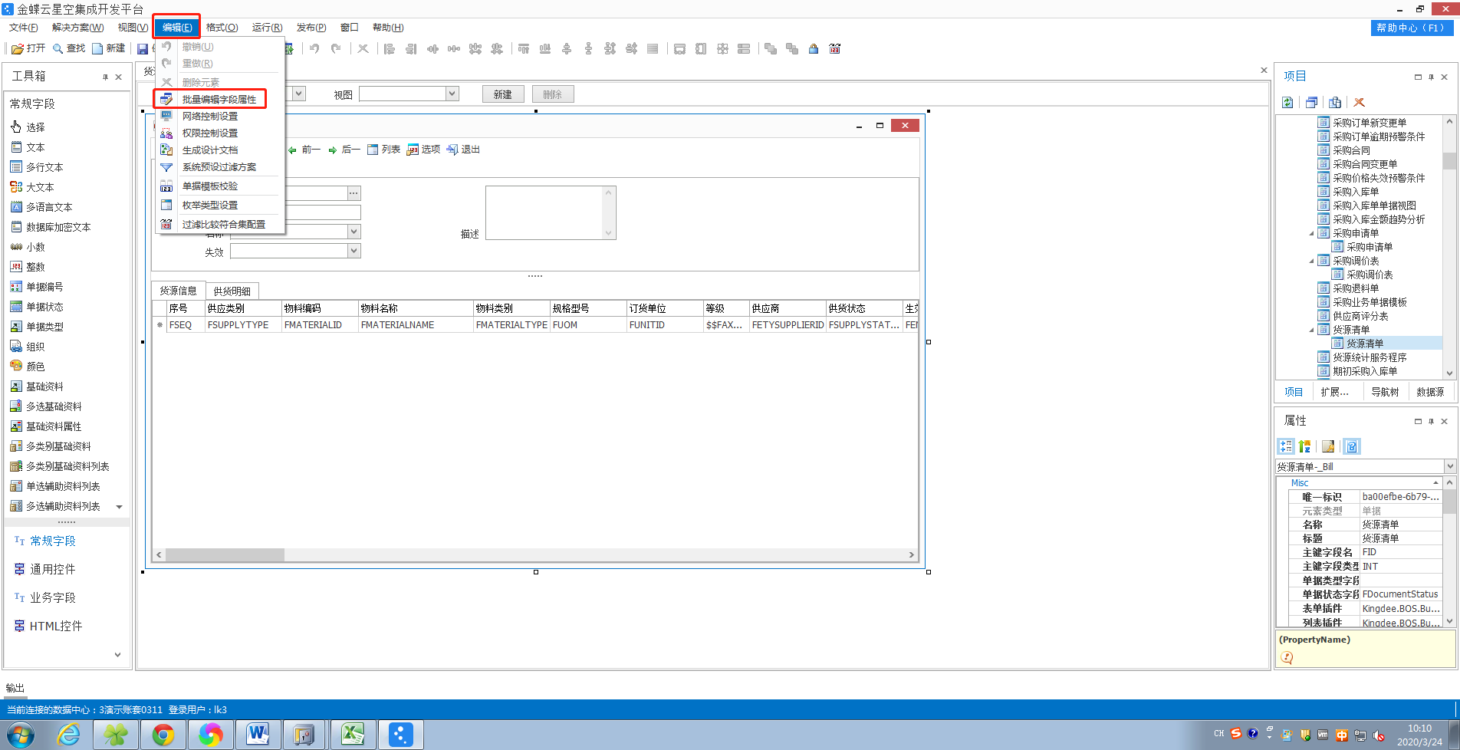Image resolution: width=1460 pixels, height=750 pixels.
Task: Open the 格式(O) menu
Action: [x=222, y=28]
